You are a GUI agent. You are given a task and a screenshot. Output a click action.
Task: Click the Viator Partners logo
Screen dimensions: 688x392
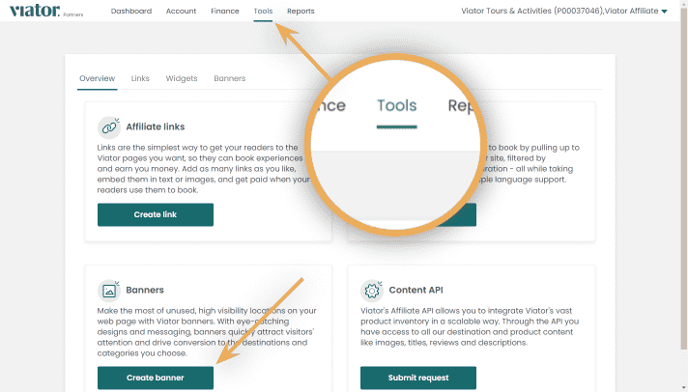click(46, 11)
